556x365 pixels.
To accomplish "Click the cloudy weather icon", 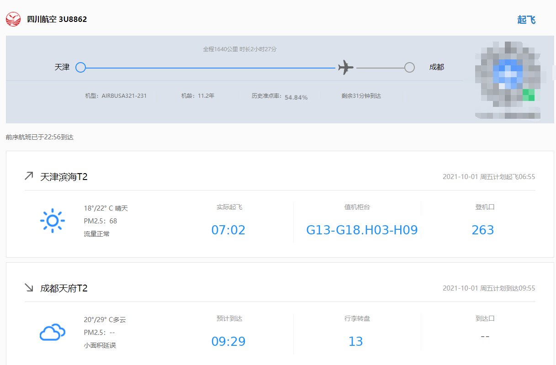I will click(x=53, y=332).
